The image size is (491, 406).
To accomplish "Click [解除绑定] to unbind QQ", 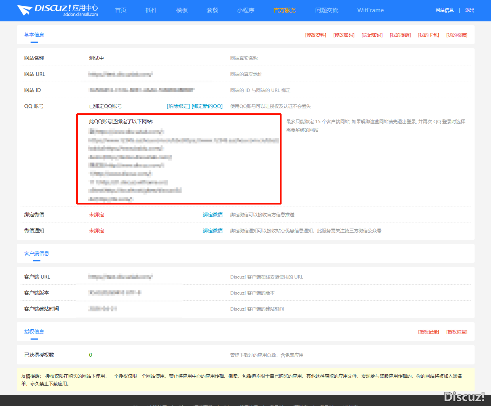I will click(x=178, y=106).
